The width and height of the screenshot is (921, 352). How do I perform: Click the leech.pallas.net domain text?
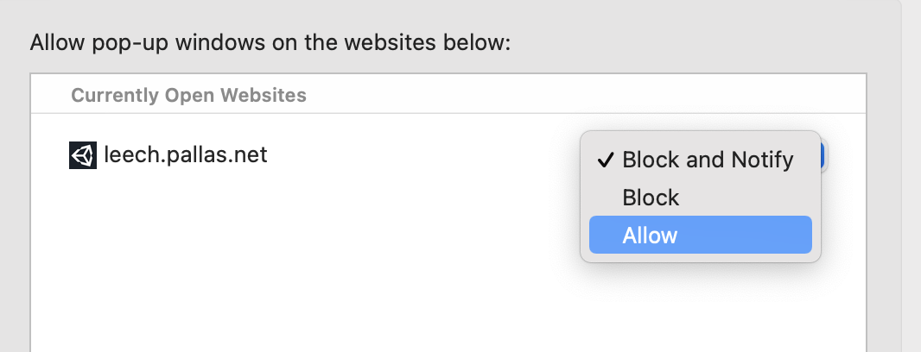pos(185,155)
